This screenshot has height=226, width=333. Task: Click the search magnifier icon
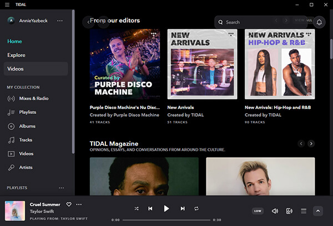[x=220, y=22]
